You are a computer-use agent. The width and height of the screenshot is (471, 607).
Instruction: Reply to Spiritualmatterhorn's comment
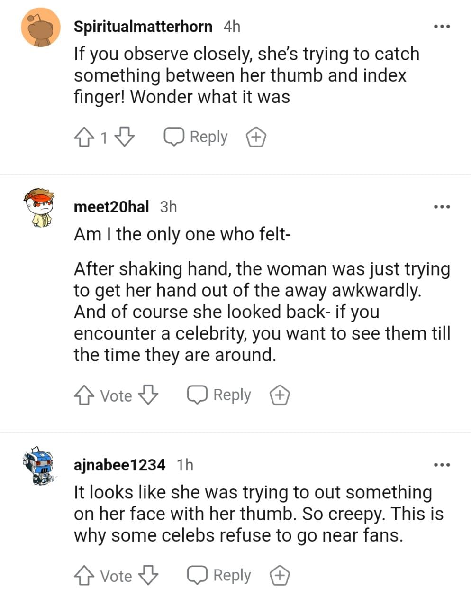[196, 137]
